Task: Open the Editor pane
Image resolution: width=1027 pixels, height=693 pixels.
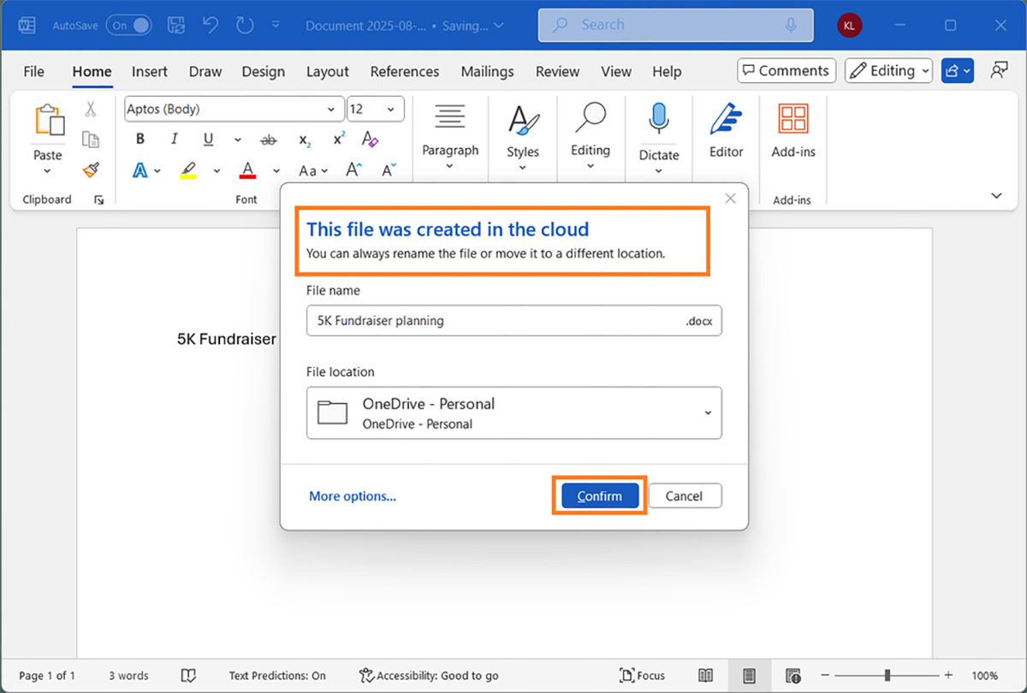Action: pos(726,131)
